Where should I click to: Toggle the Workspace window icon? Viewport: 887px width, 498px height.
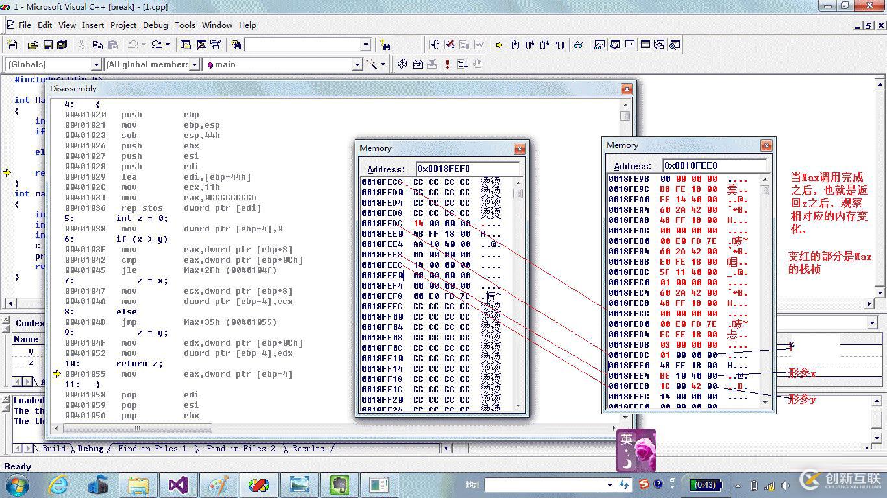click(186, 45)
